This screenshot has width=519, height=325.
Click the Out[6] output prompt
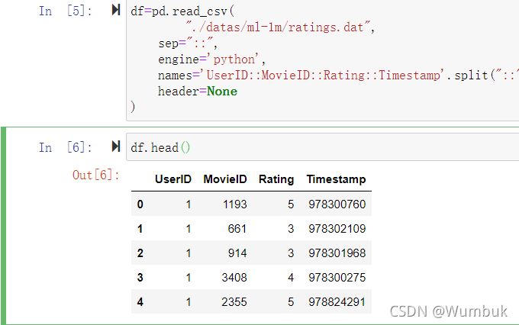[96, 175]
